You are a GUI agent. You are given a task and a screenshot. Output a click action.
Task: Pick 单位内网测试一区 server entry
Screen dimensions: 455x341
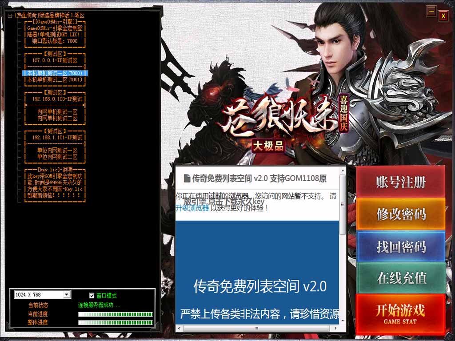point(57,151)
